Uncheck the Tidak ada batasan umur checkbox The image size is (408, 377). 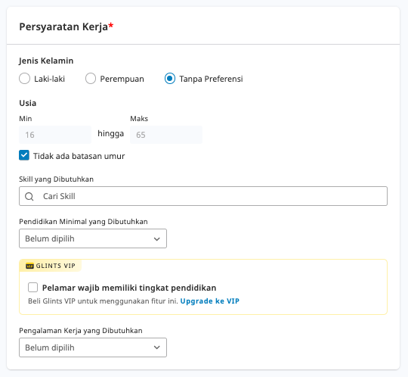point(24,155)
